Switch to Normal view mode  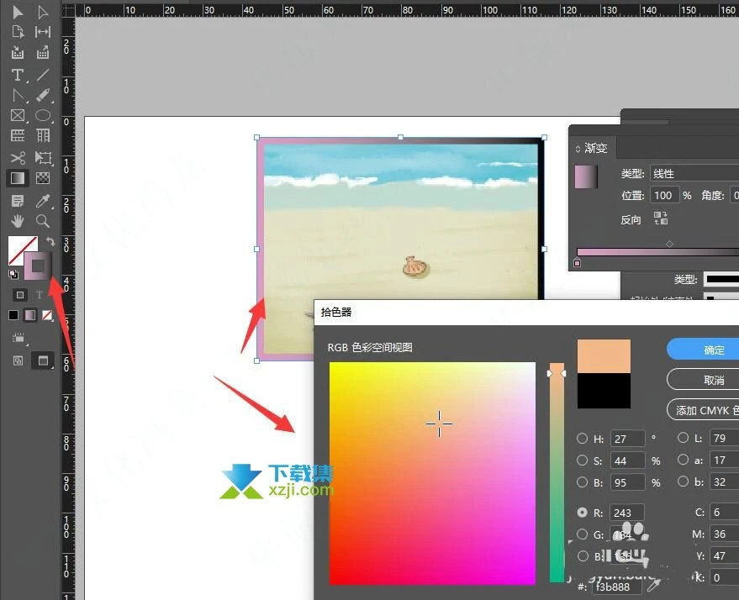click(x=18, y=361)
